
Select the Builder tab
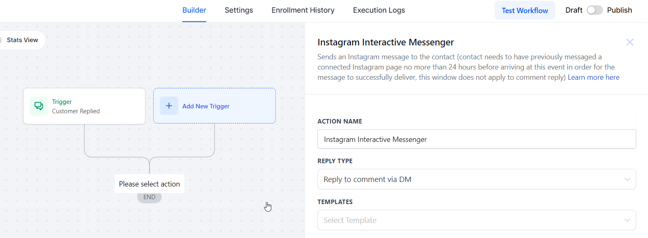pos(194,10)
